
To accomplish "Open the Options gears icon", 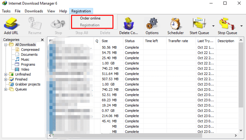I will pyautogui.click(x=152, y=24).
